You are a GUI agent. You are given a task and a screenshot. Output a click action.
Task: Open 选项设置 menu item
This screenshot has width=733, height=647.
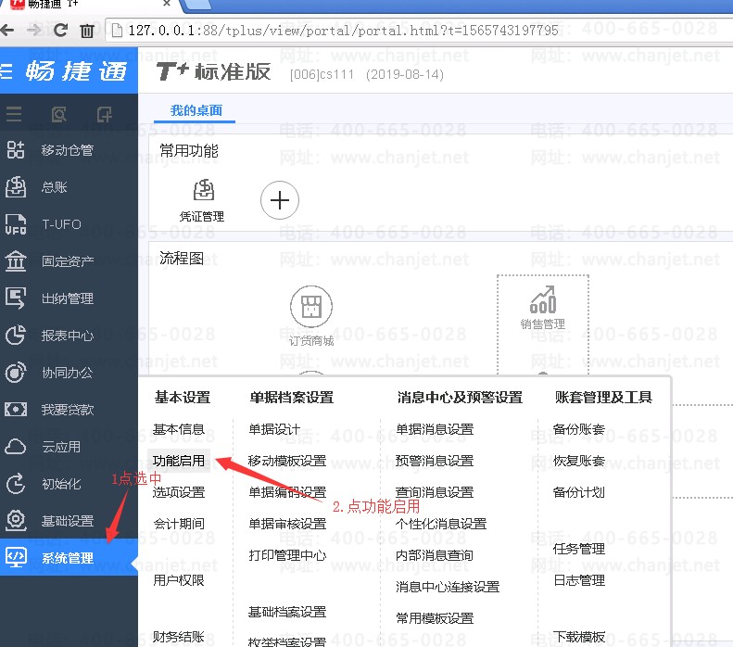pos(179,492)
